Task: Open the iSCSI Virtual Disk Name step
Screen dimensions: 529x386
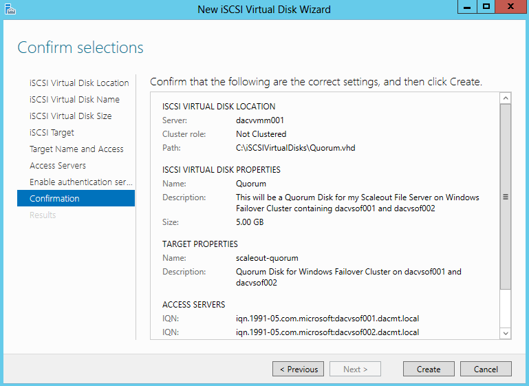Action: point(74,100)
